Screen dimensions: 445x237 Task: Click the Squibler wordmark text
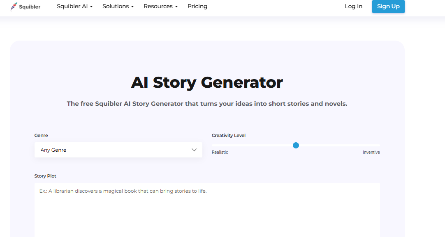(30, 7)
